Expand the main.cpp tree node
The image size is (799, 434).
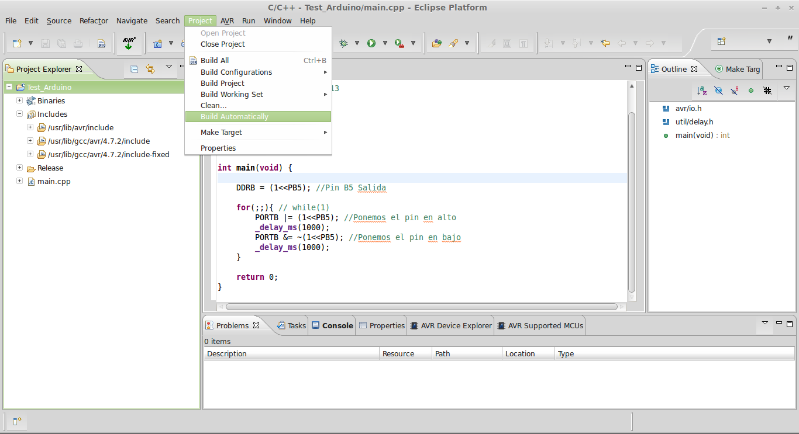click(20, 181)
